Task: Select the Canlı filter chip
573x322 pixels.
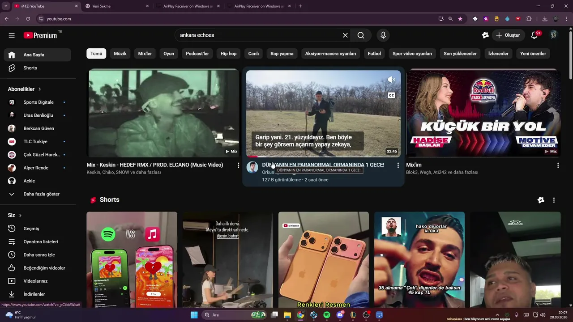Action: (x=253, y=54)
